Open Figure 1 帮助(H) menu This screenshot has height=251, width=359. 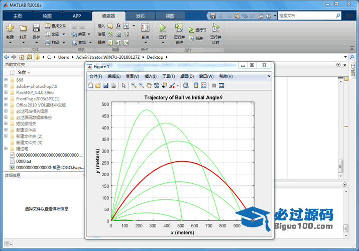pyautogui.click(x=226, y=76)
